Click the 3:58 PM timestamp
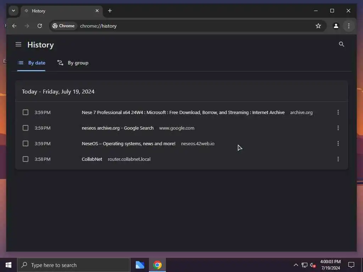The image size is (363, 272). point(43,159)
